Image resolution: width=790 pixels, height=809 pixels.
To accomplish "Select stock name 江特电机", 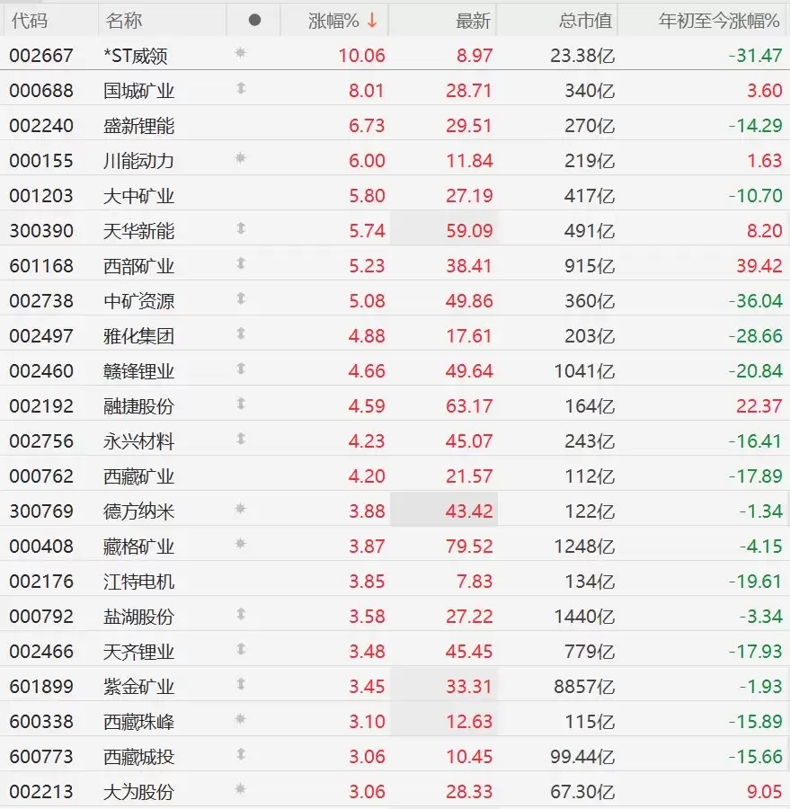I will tap(138, 582).
